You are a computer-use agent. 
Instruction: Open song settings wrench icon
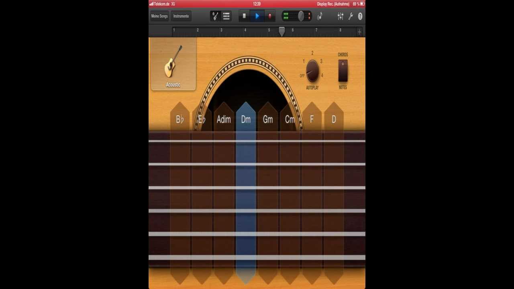coord(351,16)
